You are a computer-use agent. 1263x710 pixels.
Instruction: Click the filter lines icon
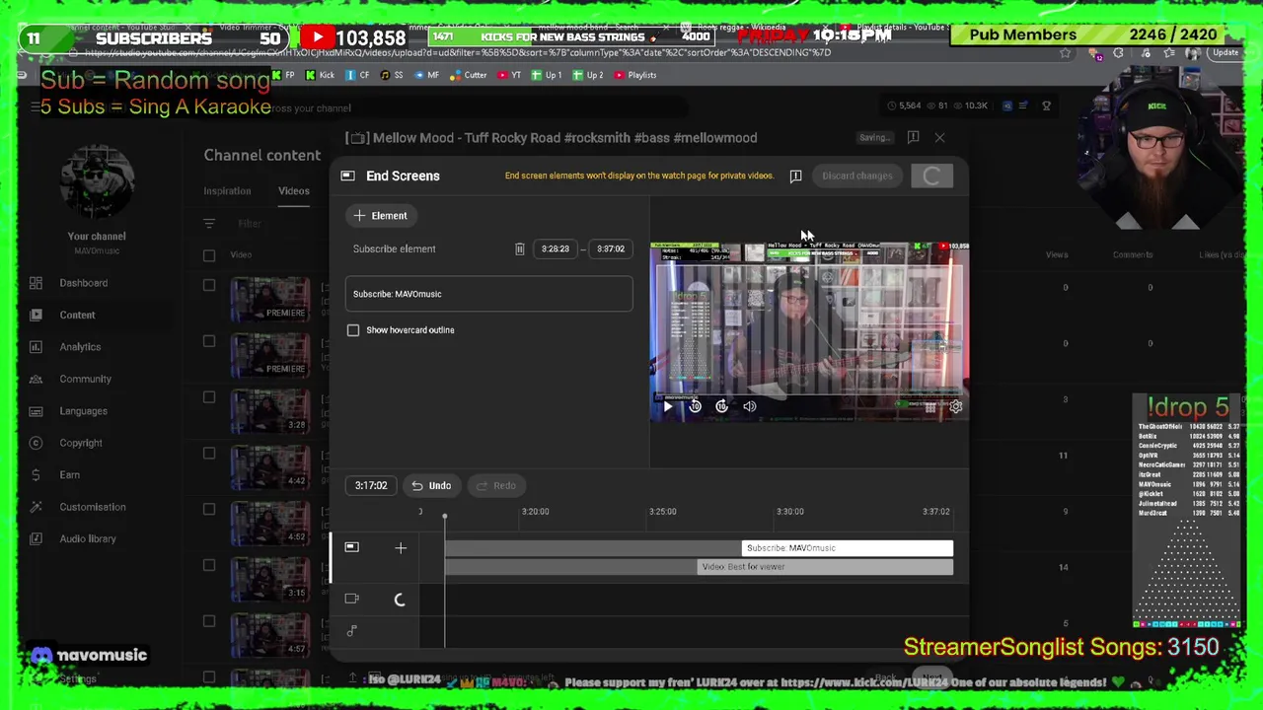click(x=209, y=224)
